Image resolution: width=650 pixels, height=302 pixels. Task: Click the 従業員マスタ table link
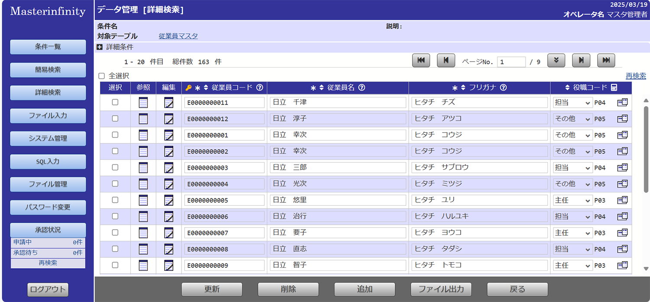tap(178, 36)
